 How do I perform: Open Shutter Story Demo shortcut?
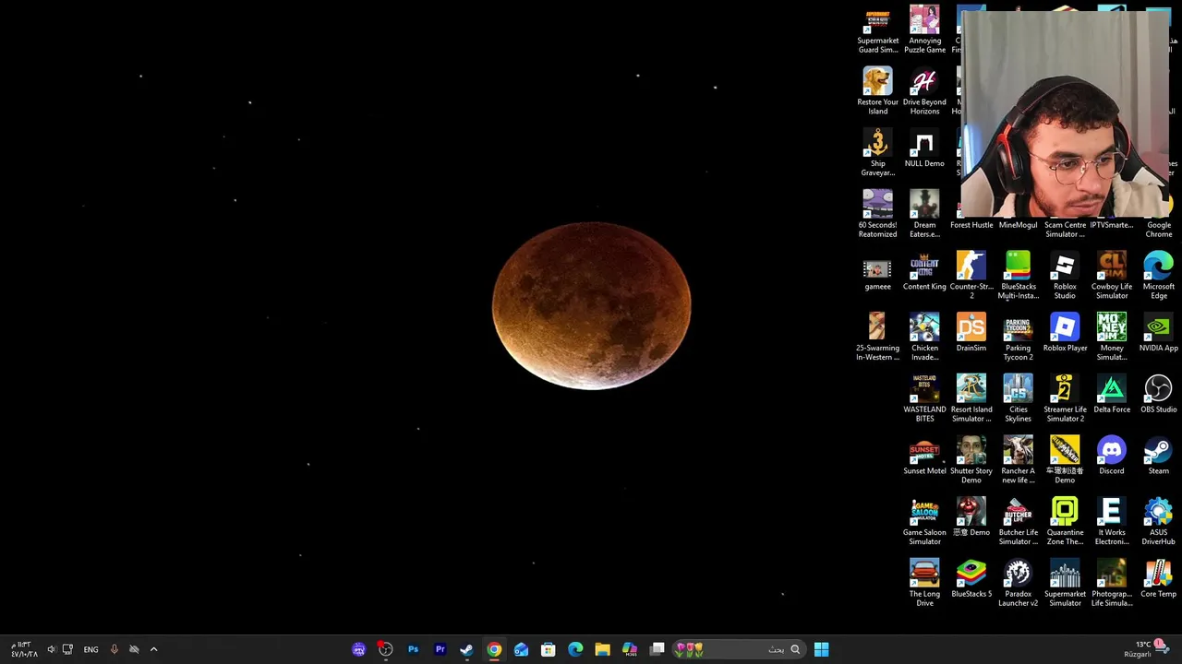coord(971,460)
